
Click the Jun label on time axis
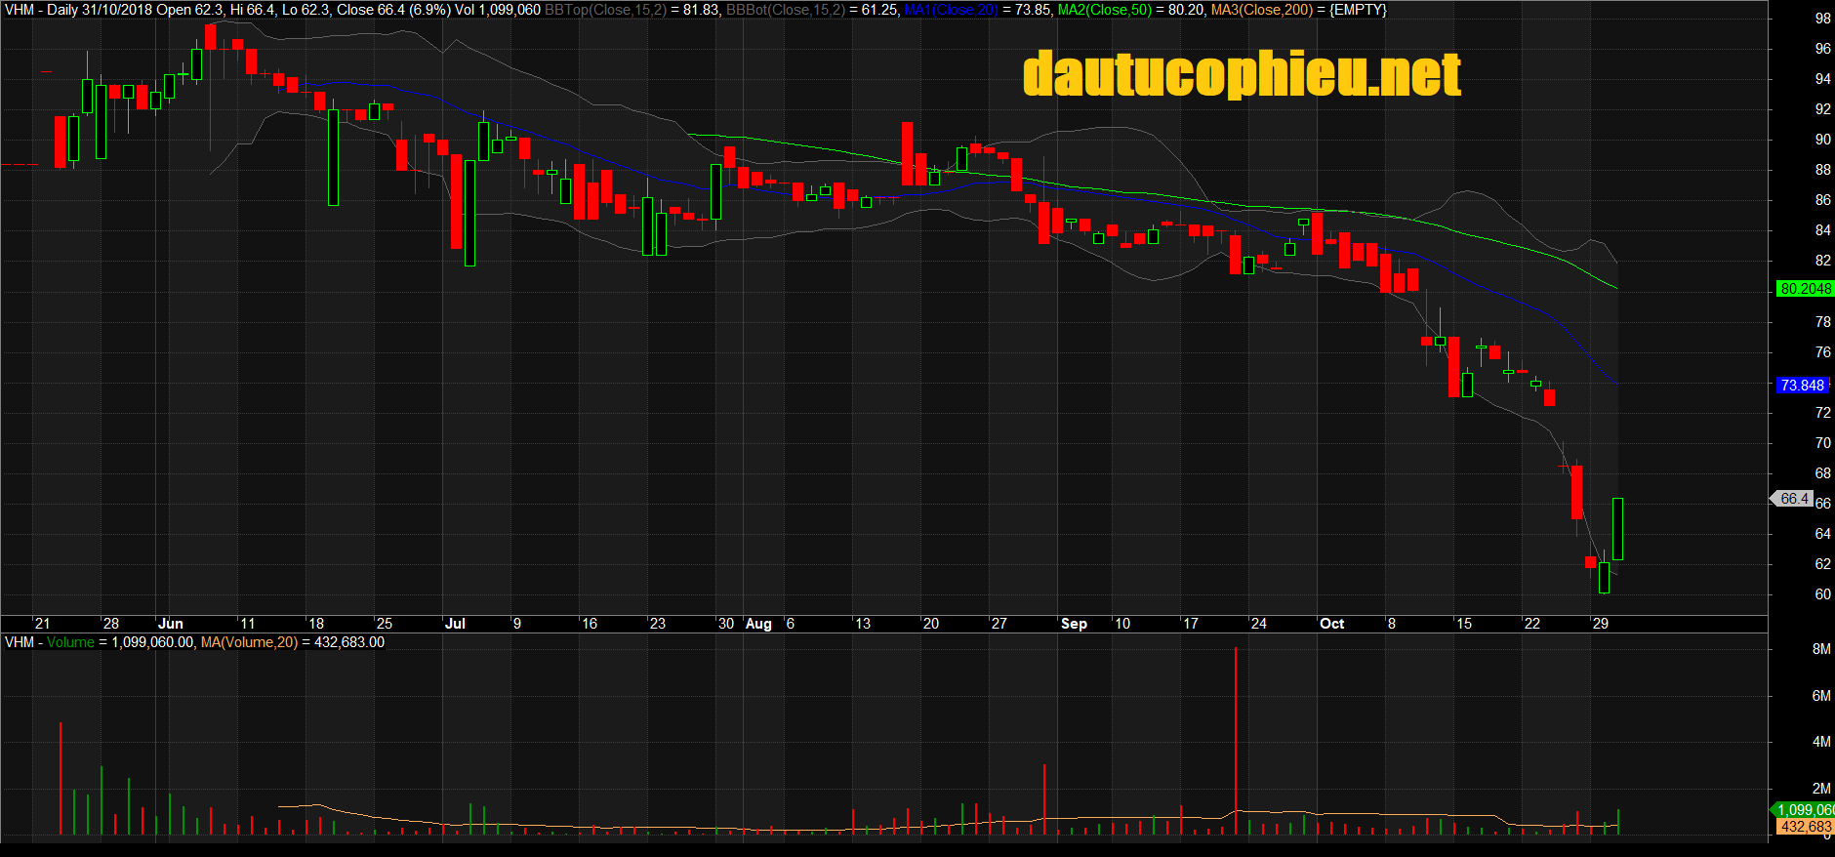(x=171, y=624)
